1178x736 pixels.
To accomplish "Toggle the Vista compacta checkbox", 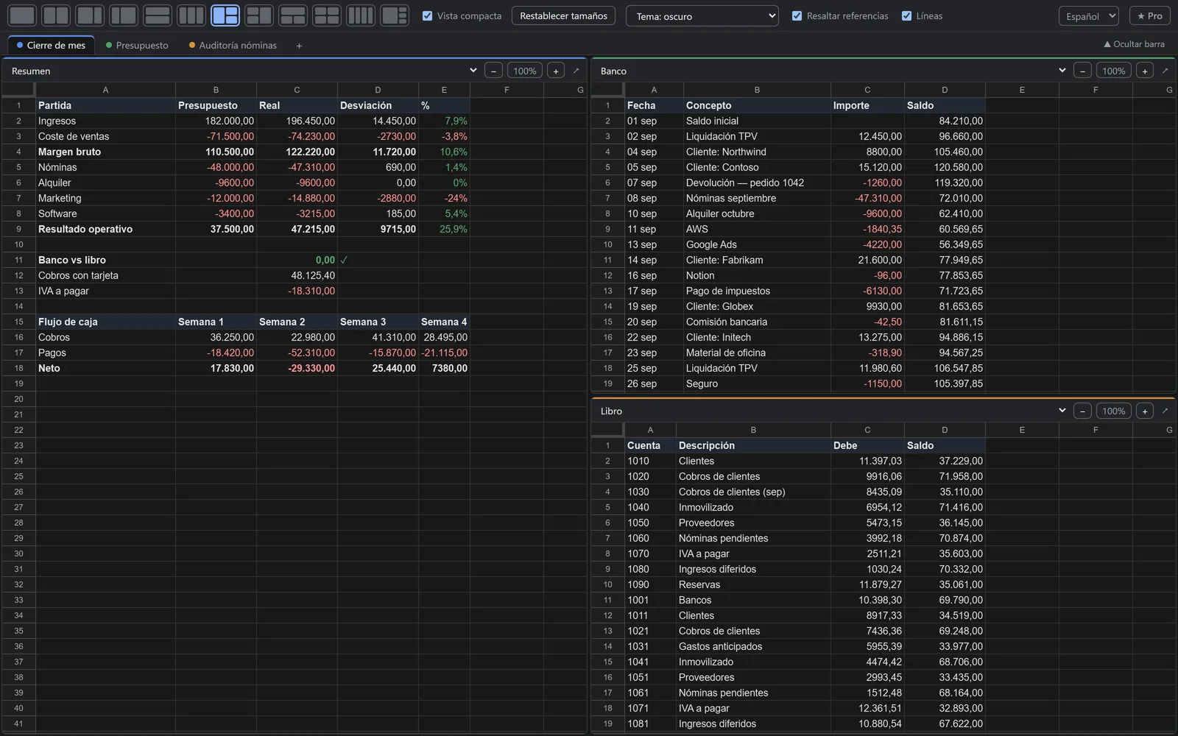I will click(x=427, y=15).
